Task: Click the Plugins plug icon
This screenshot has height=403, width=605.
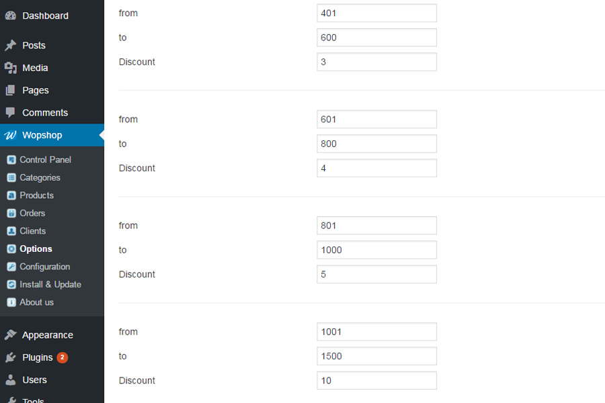Action: tap(11, 357)
